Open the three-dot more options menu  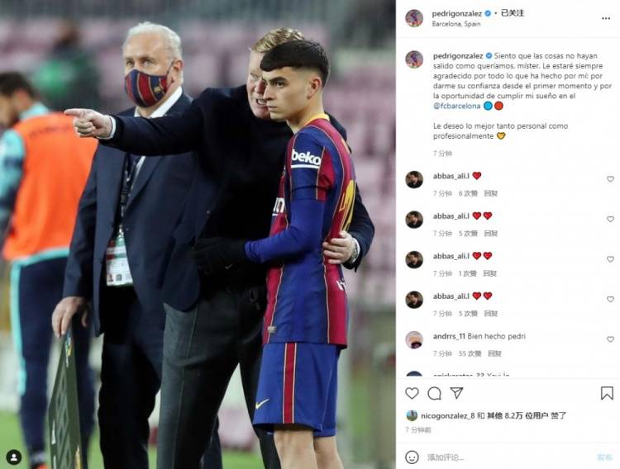(x=605, y=18)
